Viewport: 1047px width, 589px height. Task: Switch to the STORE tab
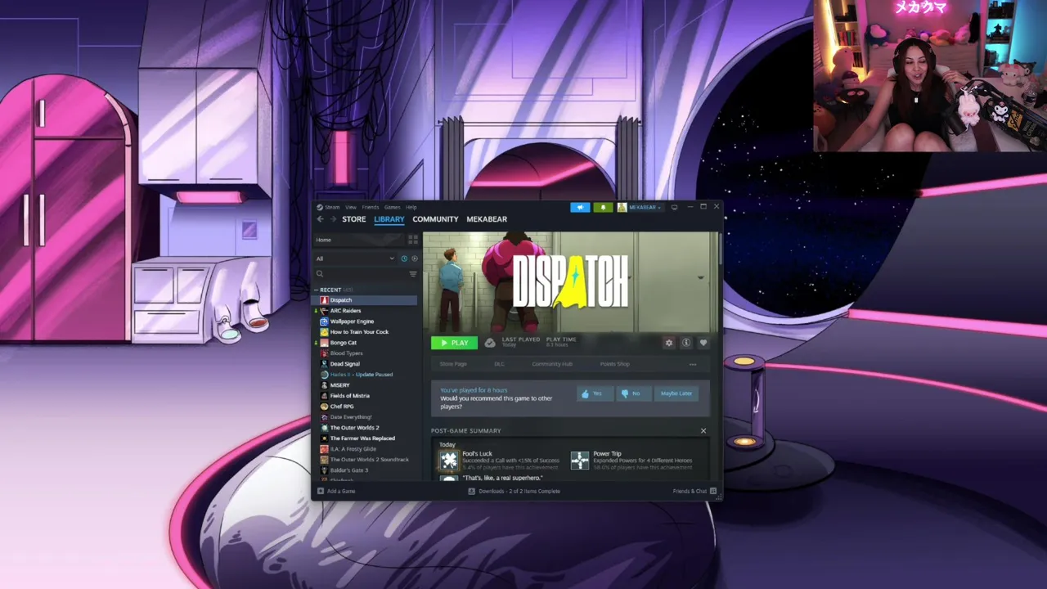(354, 219)
